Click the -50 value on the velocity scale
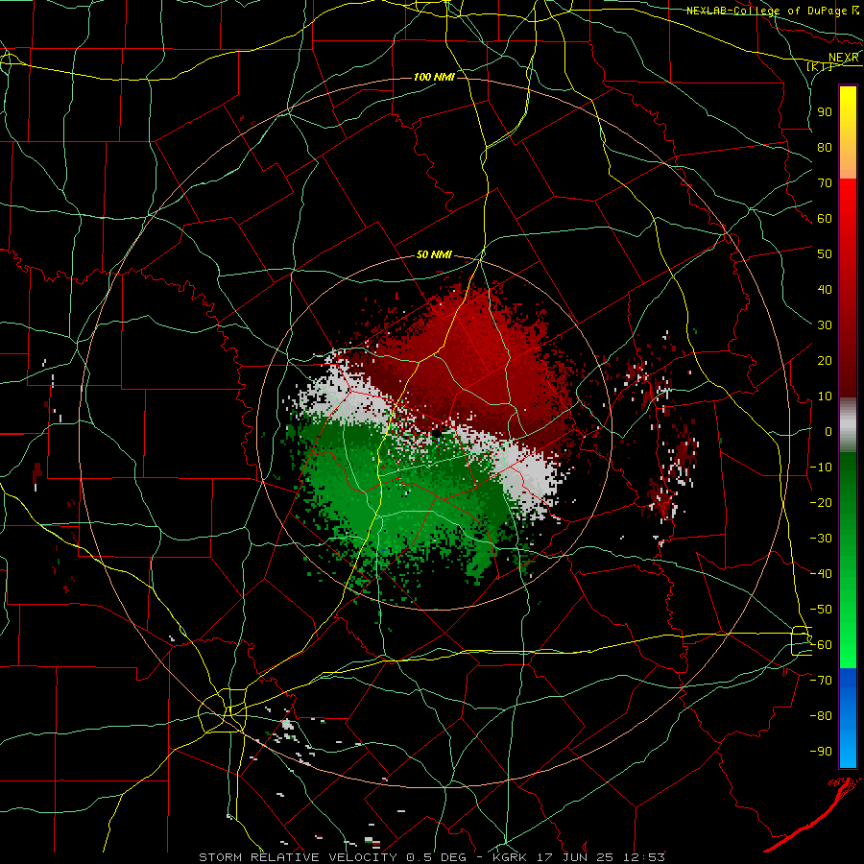The image size is (864, 864). [x=821, y=610]
